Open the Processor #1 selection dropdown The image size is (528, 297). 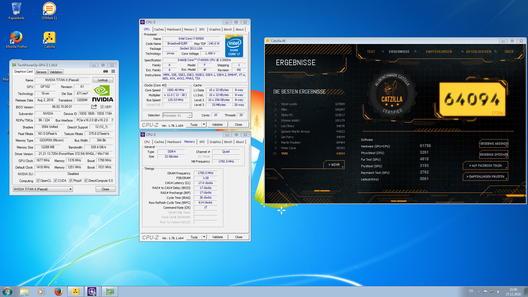tap(177, 116)
